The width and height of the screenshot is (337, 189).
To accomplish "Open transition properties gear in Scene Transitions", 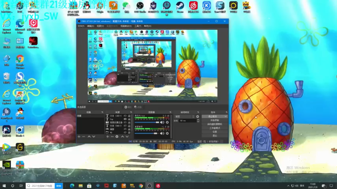I will (197, 117).
